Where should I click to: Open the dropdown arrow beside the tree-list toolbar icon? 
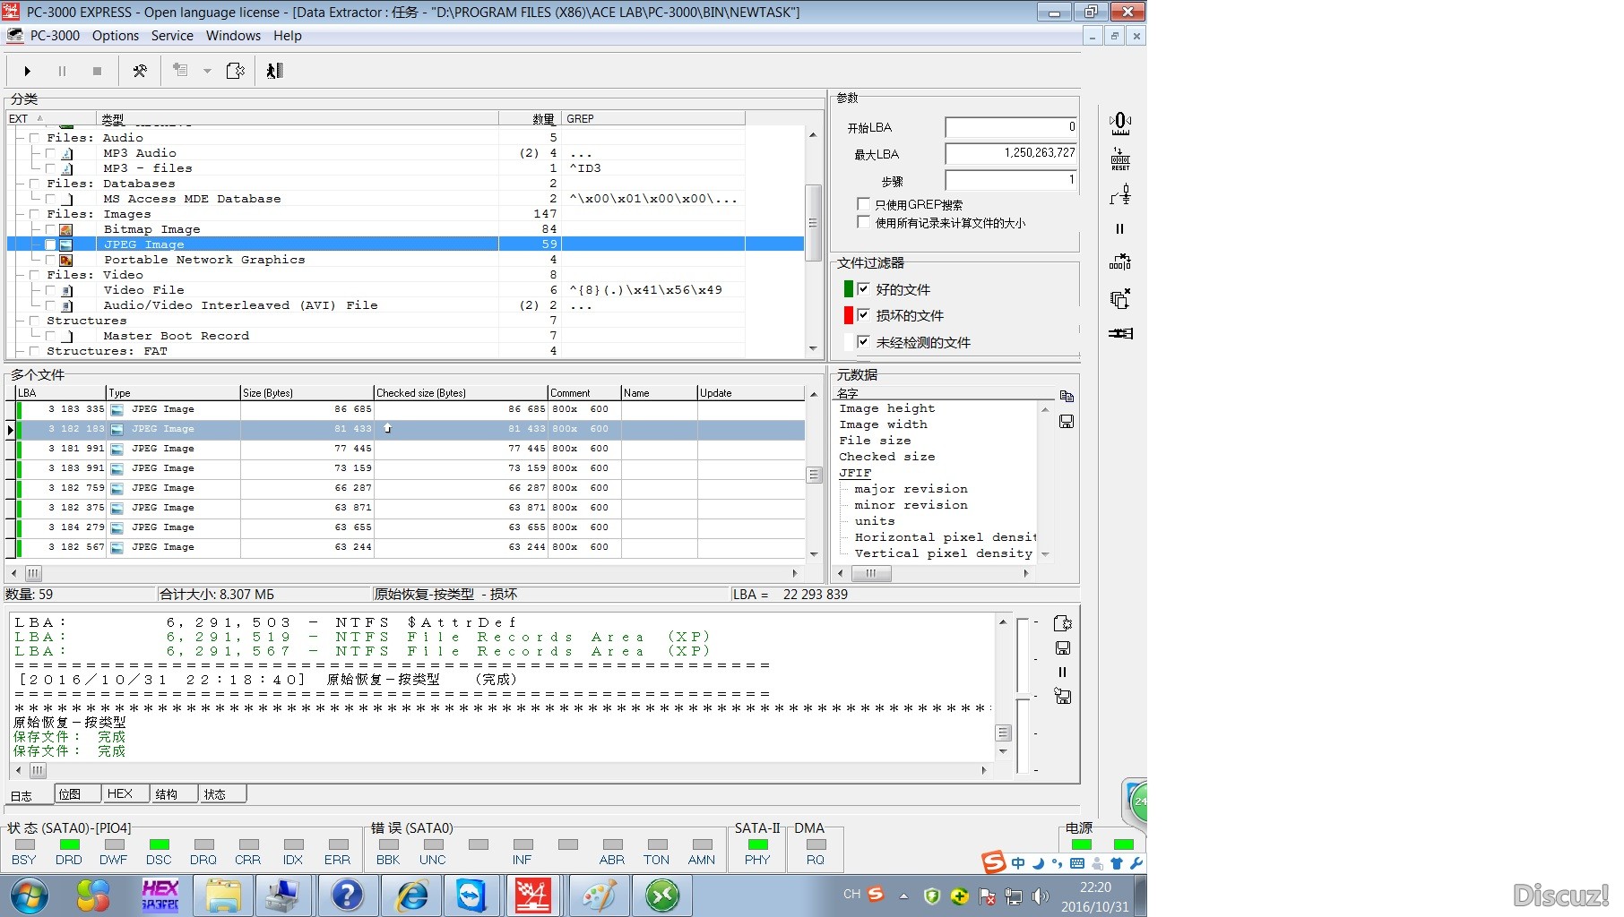(x=207, y=71)
